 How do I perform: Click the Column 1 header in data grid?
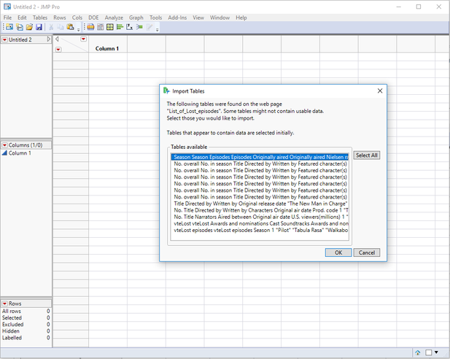point(106,49)
